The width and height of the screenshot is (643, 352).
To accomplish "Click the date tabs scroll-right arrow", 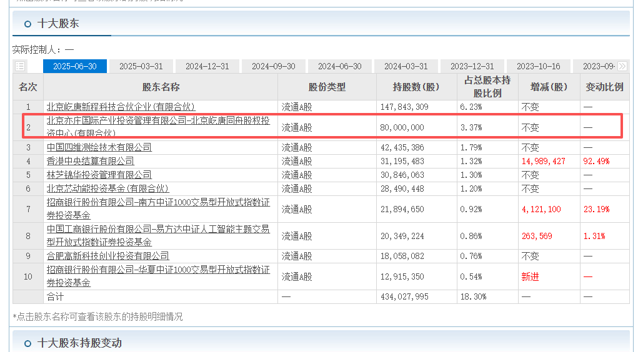I will (622, 66).
